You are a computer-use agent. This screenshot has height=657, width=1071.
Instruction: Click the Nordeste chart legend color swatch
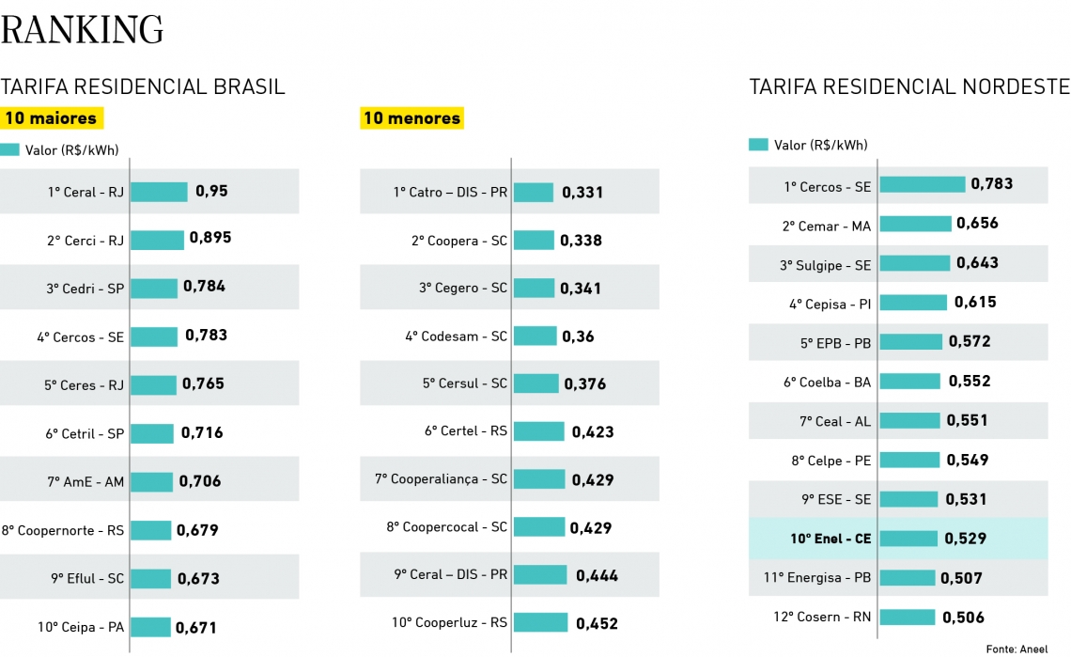758,145
